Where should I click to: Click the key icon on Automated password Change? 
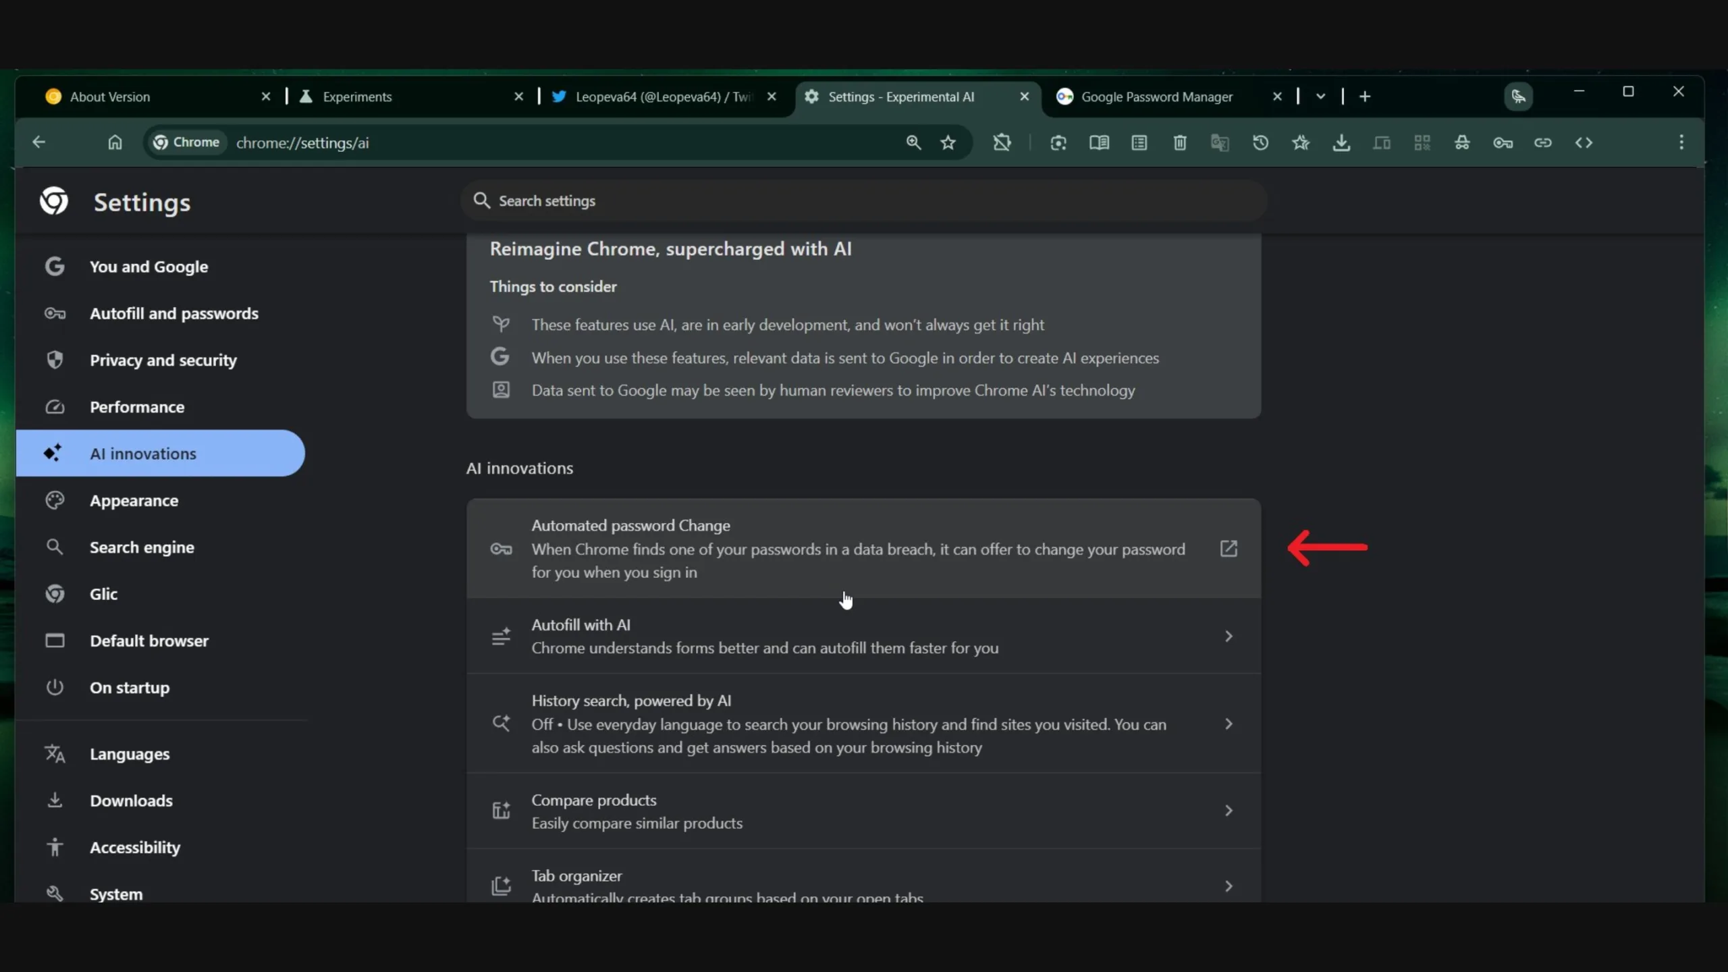tap(501, 549)
